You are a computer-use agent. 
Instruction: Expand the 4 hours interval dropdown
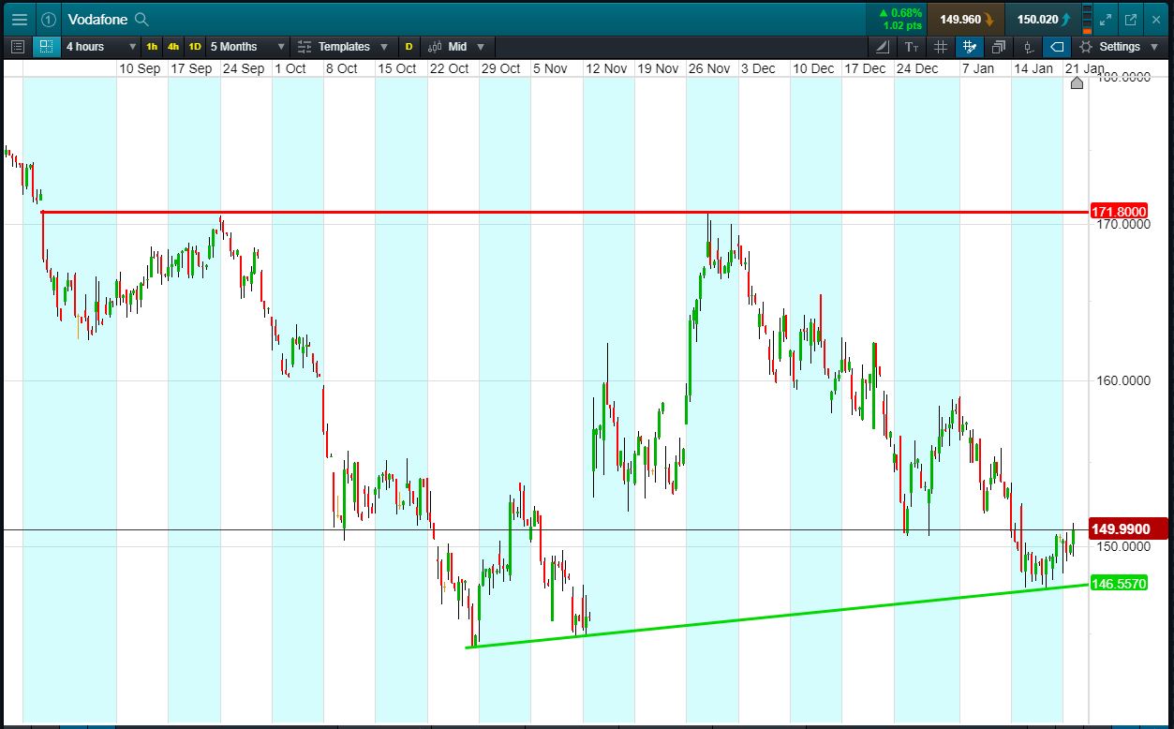(x=101, y=46)
